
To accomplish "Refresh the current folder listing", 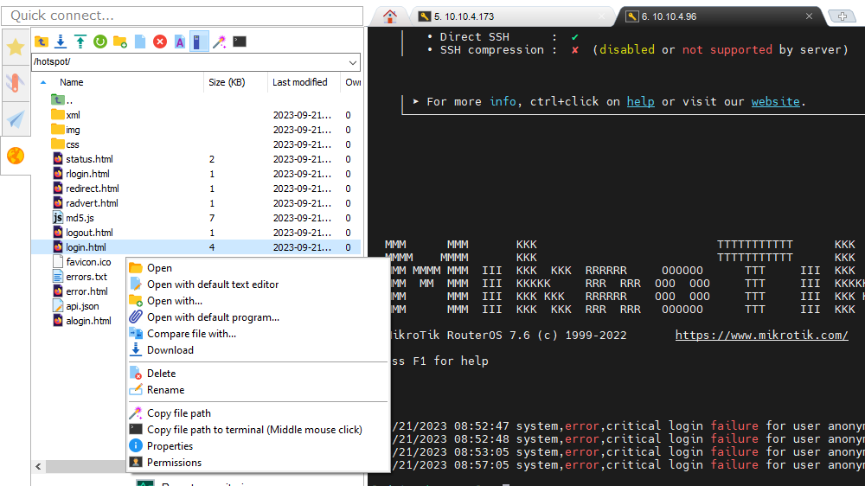I will coord(100,42).
